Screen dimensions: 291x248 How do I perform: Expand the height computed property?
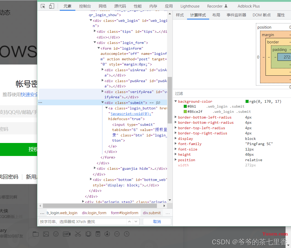click(175, 154)
